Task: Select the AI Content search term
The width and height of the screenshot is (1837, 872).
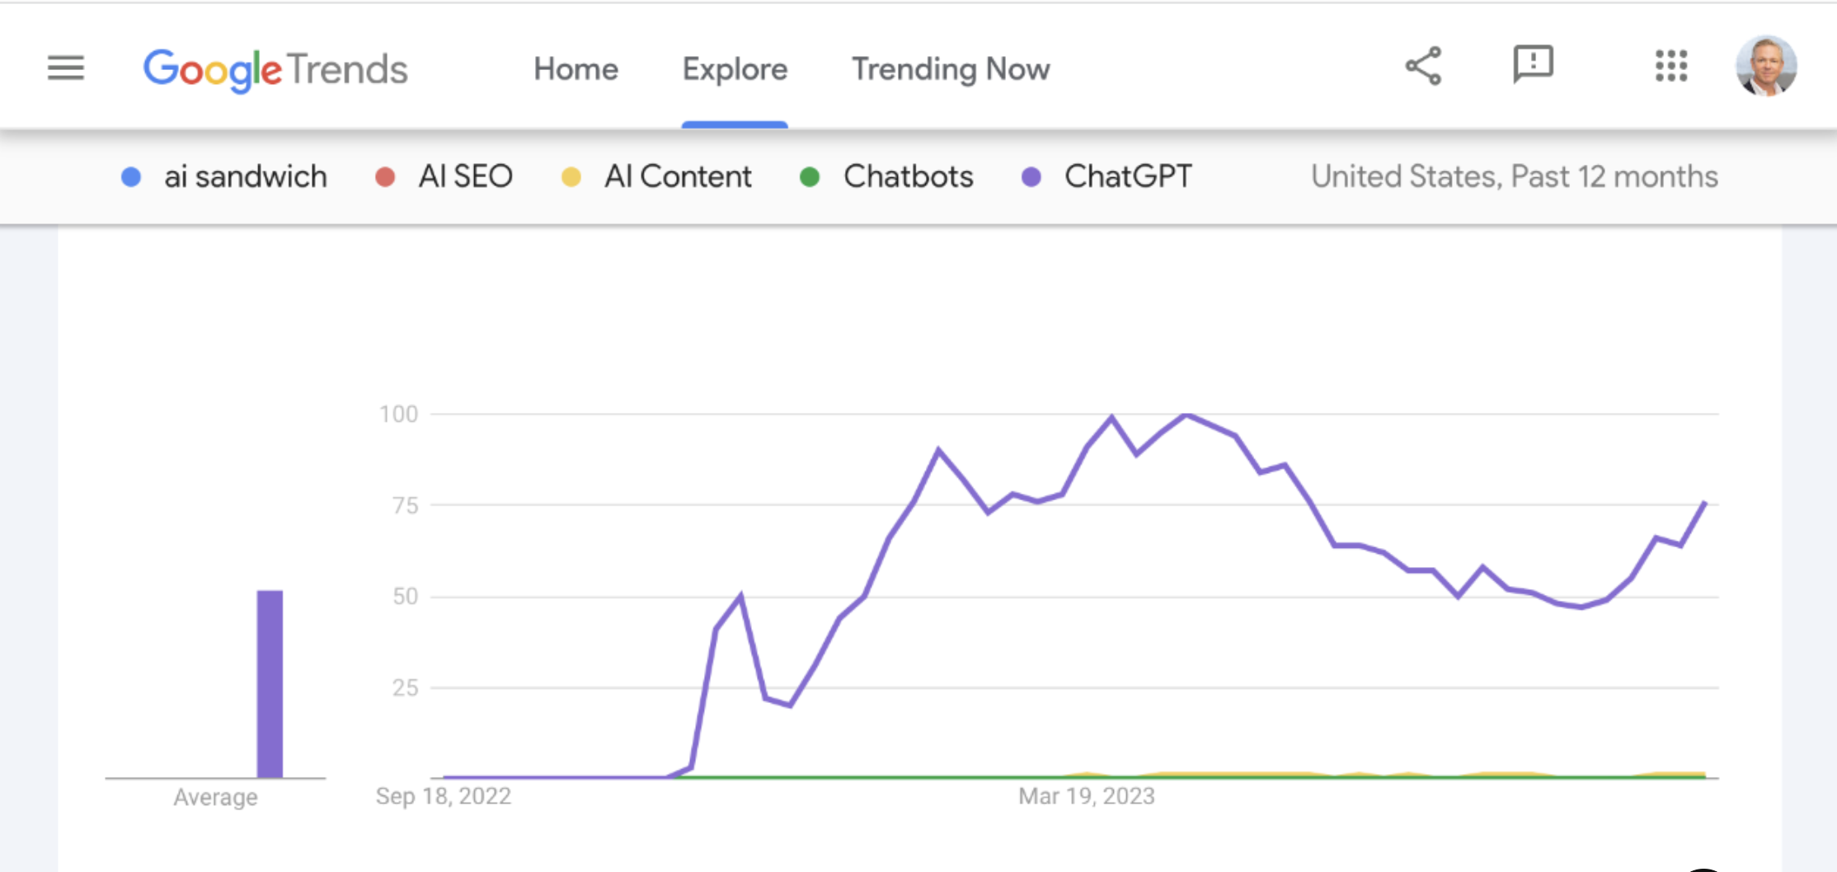Action: 678,177
